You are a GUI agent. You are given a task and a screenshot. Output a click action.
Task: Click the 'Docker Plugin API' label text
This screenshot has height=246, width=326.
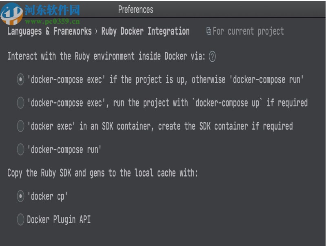pos(59,220)
